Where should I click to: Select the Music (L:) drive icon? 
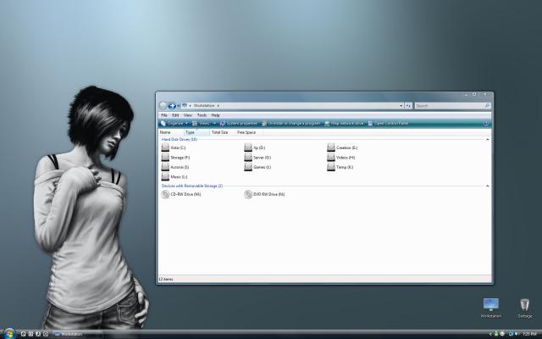(x=165, y=177)
